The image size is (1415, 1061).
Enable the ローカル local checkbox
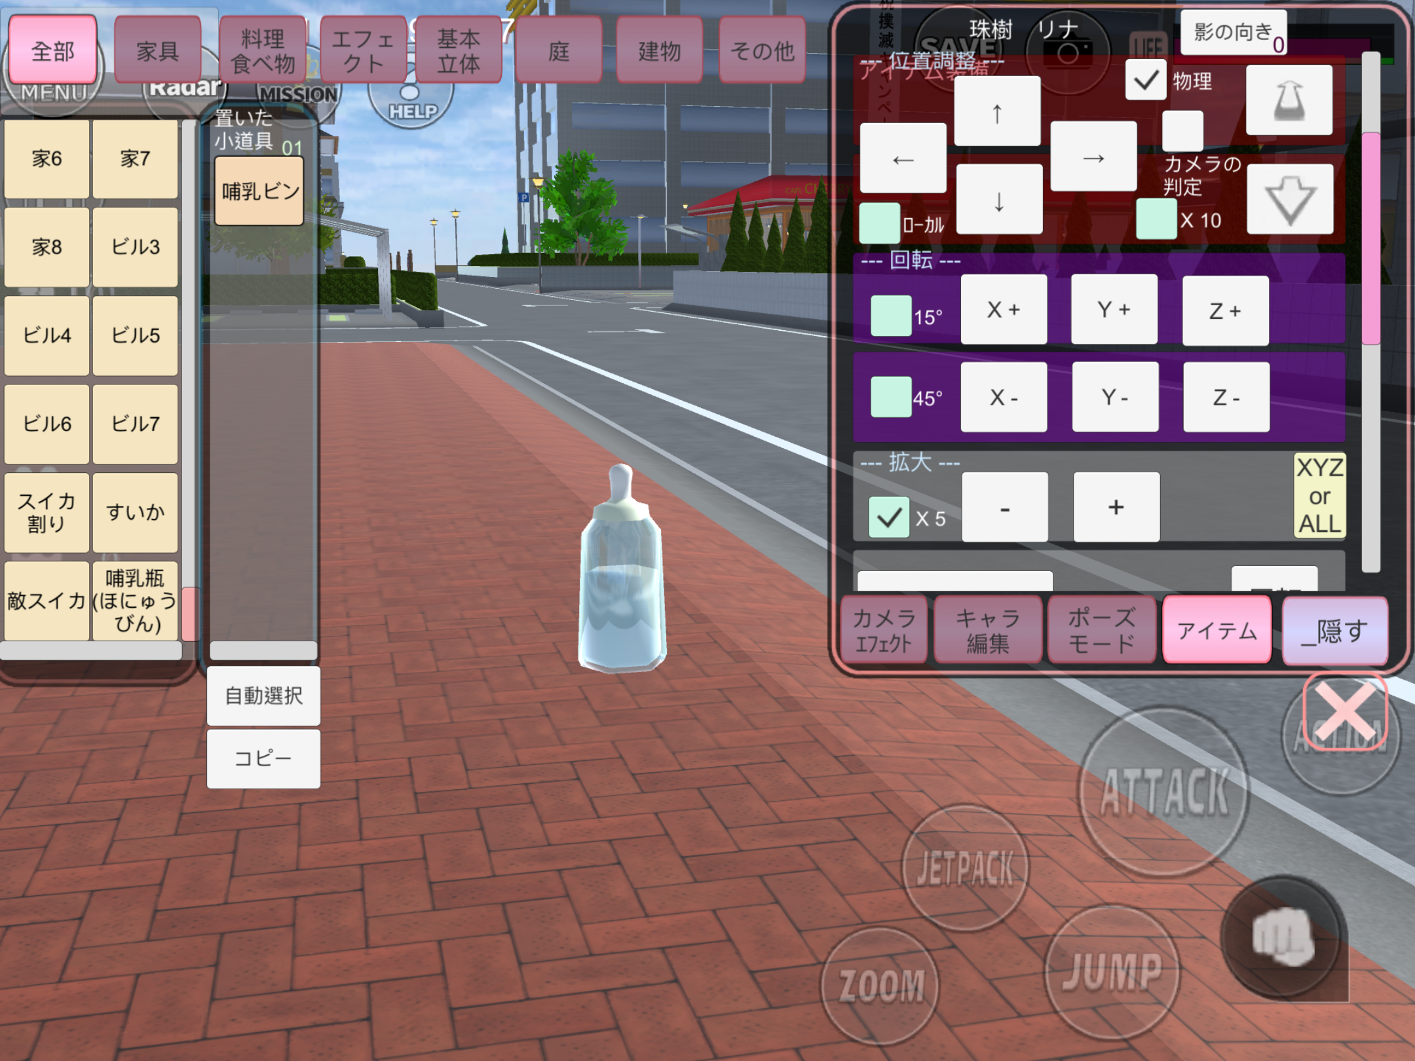click(879, 223)
